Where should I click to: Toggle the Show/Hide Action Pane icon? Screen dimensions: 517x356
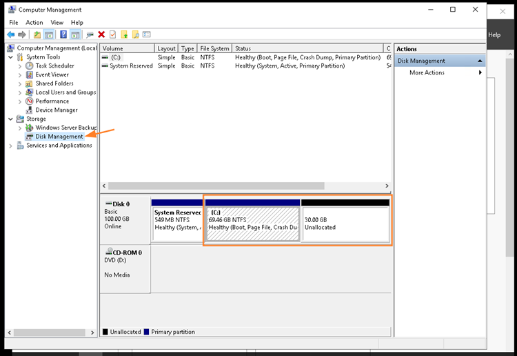pyautogui.click(x=75, y=34)
